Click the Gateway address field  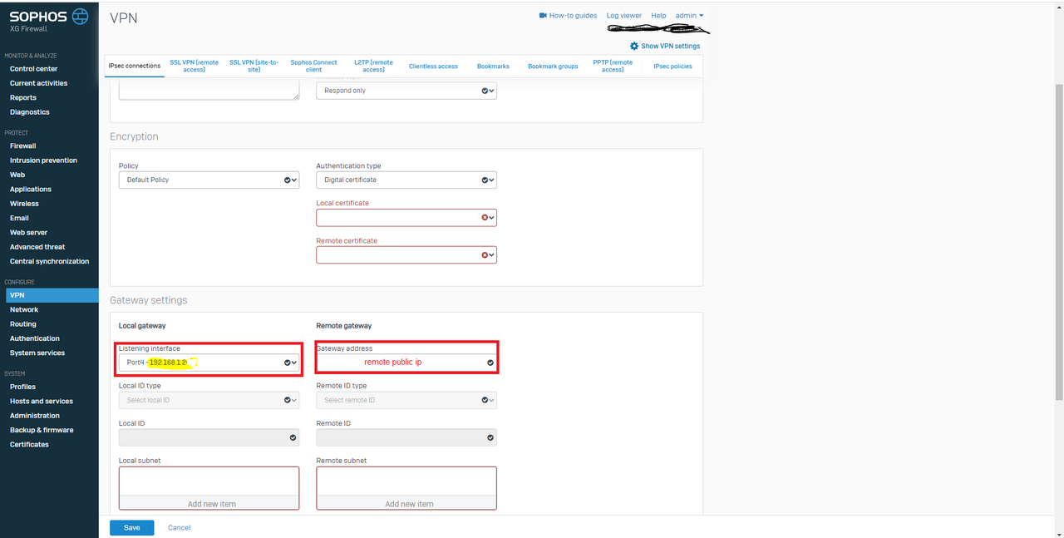[x=406, y=363]
